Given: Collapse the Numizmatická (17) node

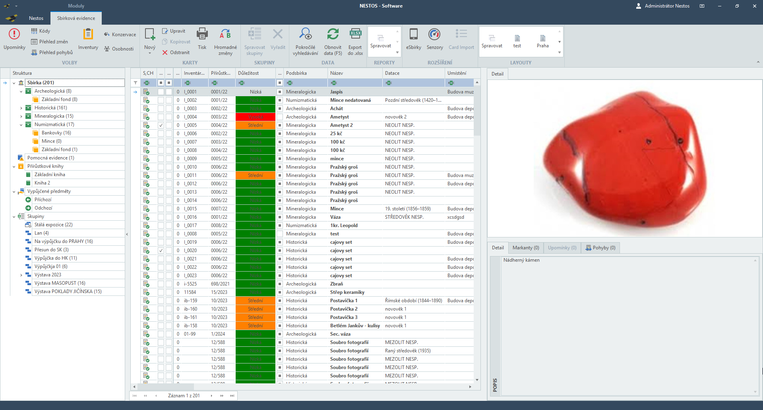Looking at the screenshot, I should 21,125.
